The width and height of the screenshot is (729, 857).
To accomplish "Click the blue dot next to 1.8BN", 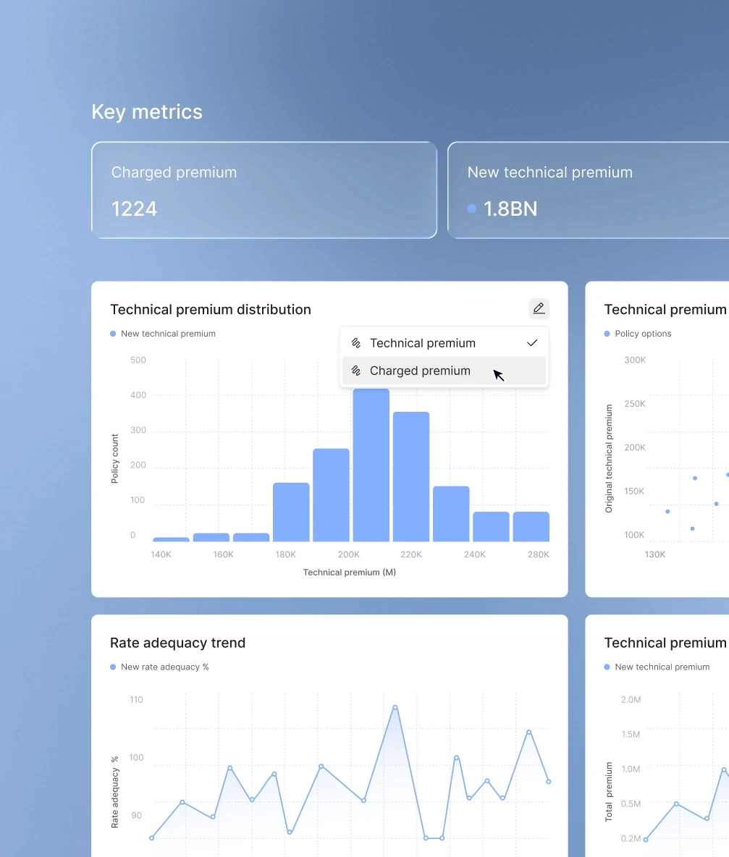I will tap(471, 208).
